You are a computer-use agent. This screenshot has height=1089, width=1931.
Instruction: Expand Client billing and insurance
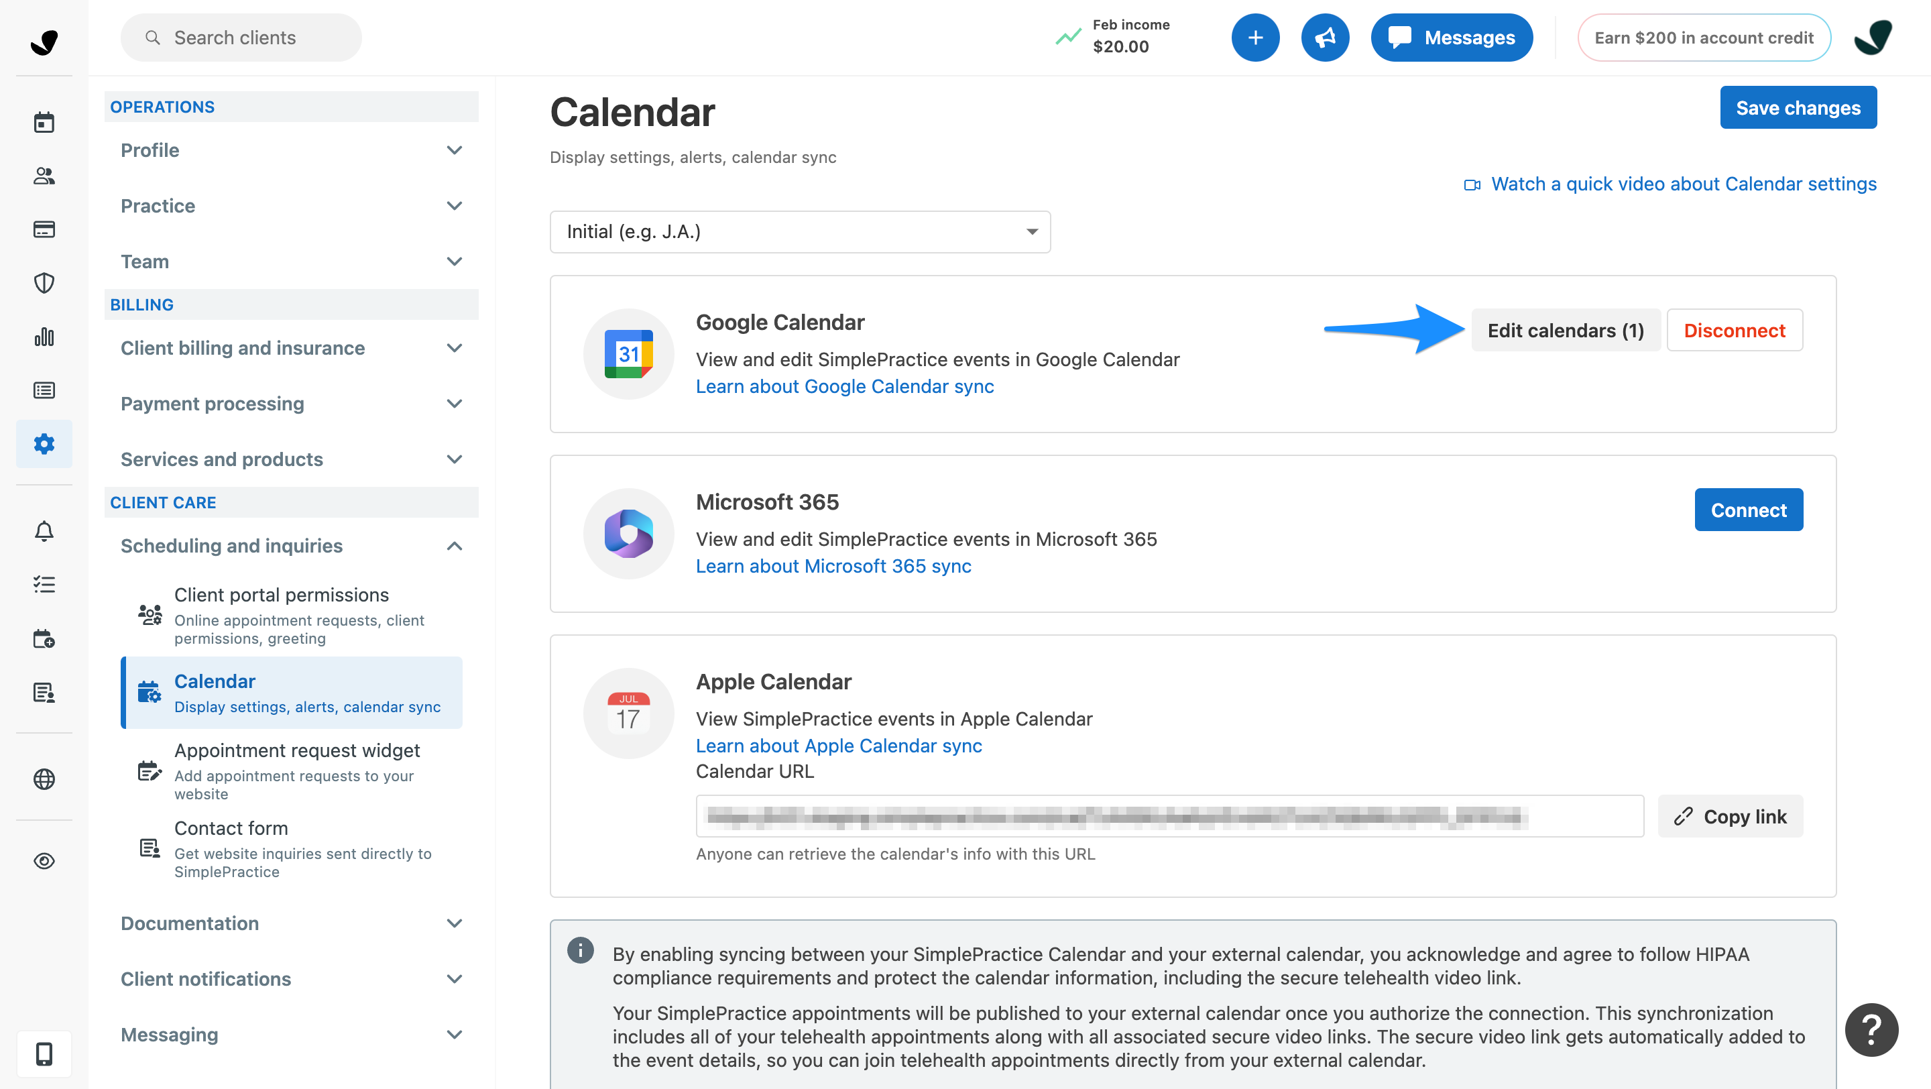pyautogui.click(x=291, y=348)
